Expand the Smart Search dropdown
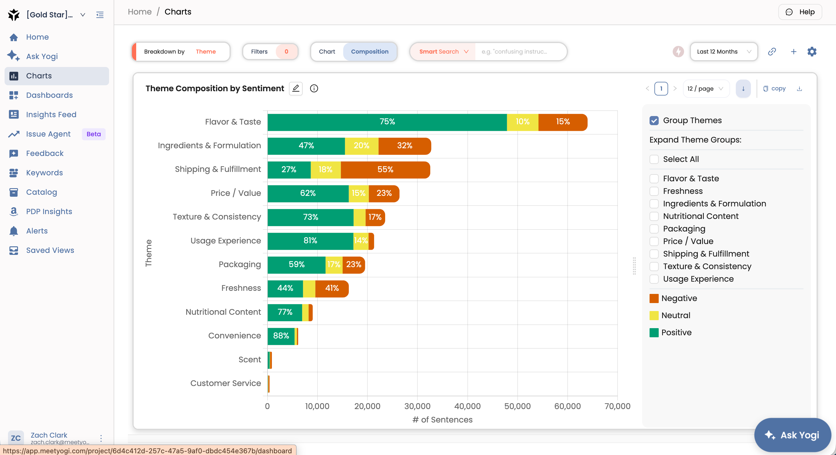836x455 pixels. (x=443, y=52)
